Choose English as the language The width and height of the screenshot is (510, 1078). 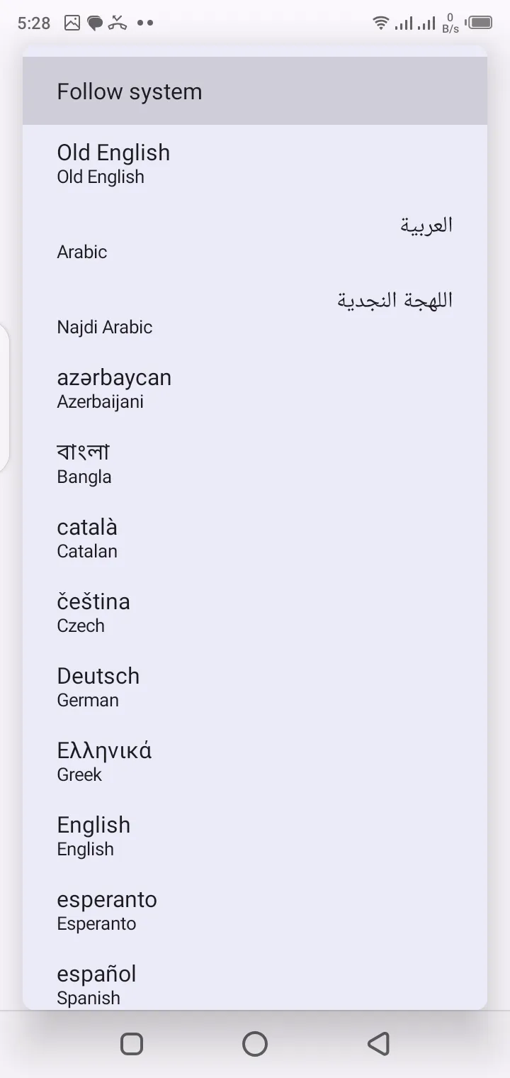(x=255, y=835)
